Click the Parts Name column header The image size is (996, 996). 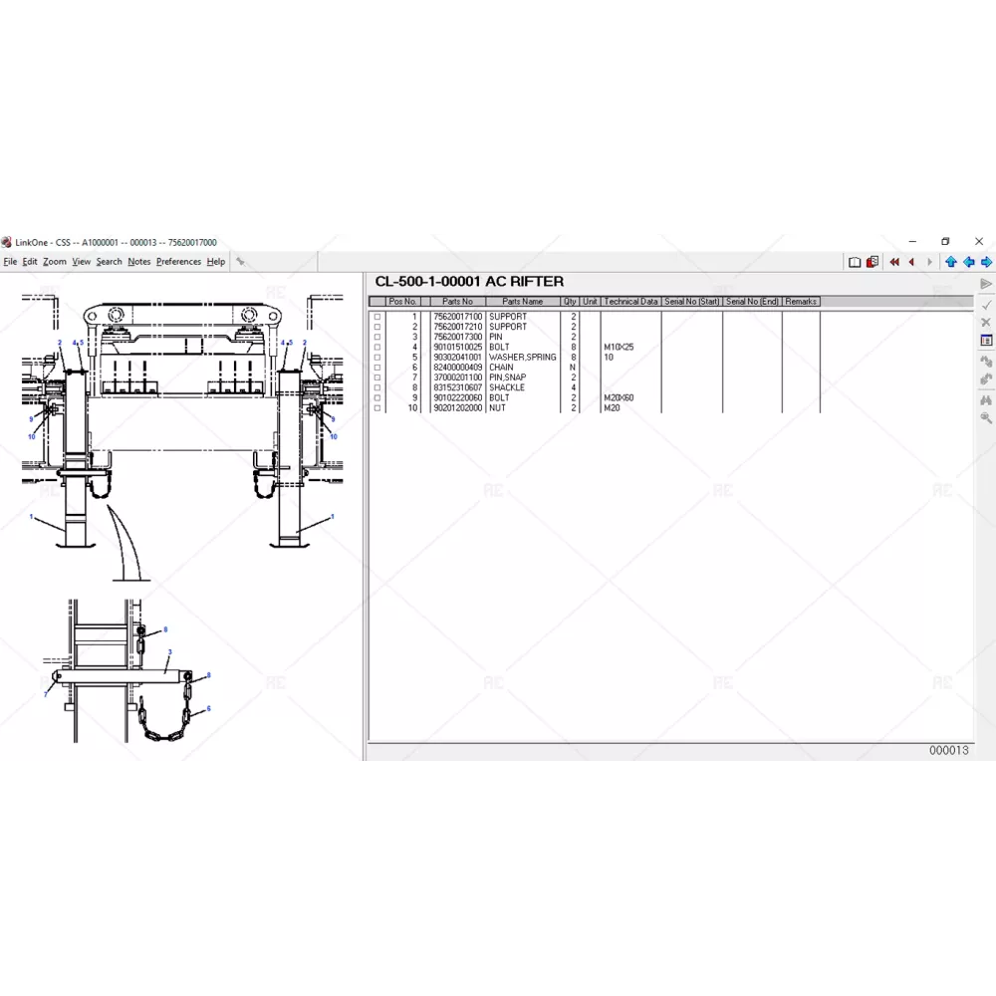pyautogui.click(x=522, y=302)
